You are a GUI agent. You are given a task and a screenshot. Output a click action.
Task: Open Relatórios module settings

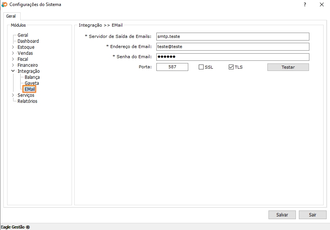(27, 101)
